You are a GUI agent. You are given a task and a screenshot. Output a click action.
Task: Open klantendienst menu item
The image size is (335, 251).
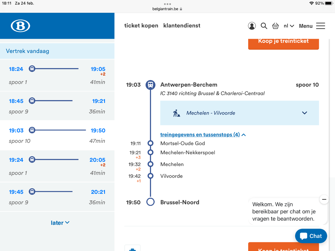click(182, 26)
